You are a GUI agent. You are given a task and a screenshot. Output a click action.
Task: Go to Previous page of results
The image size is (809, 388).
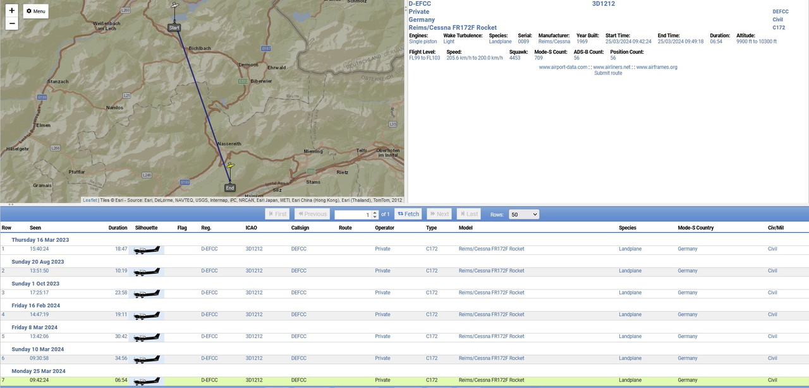click(x=312, y=214)
